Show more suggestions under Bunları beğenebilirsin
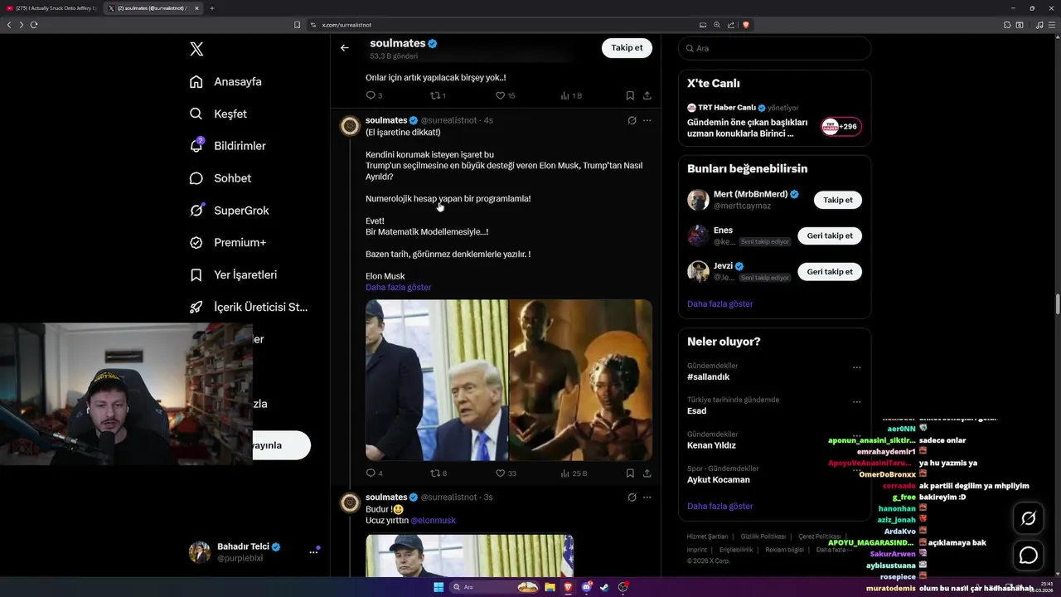The image size is (1061, 597). (719, 304)
